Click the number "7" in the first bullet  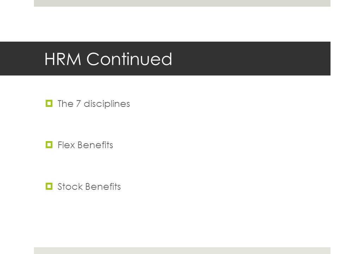tap(78, 104)
